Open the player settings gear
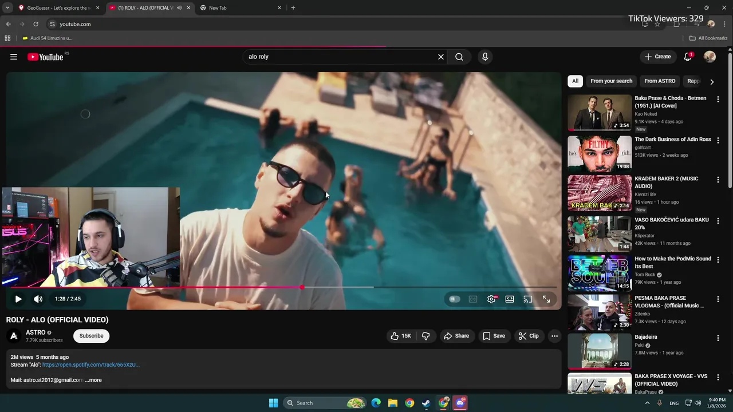This screenshot has width=733, height=412. pyautogui.click(x=491, y=299)
